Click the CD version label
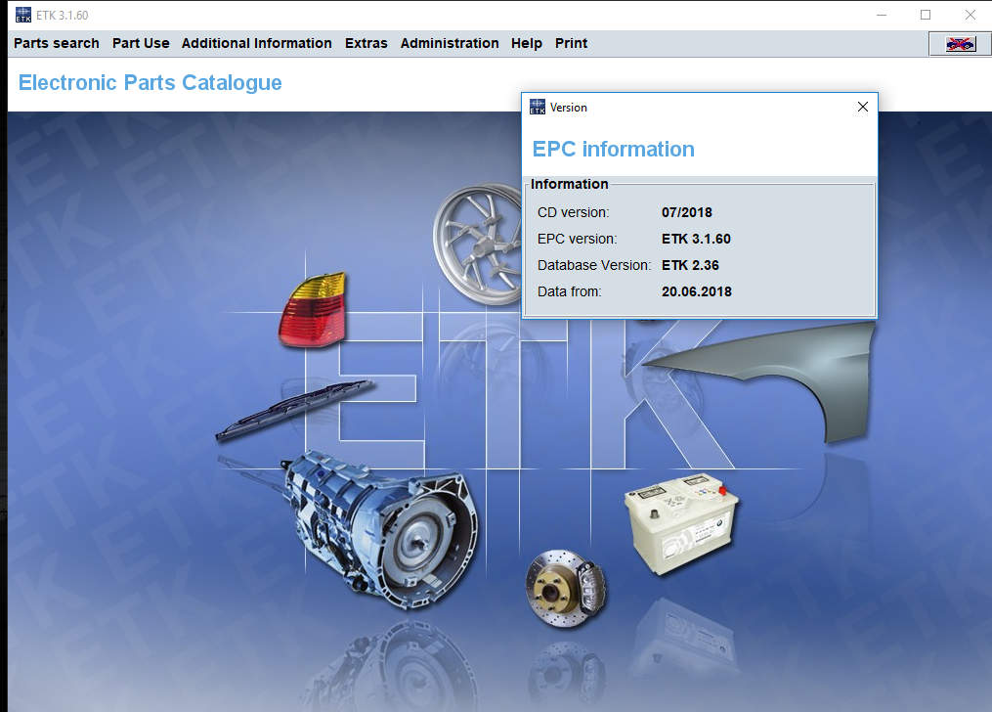This screenshot has height=712, width=992. coord(573,212)
